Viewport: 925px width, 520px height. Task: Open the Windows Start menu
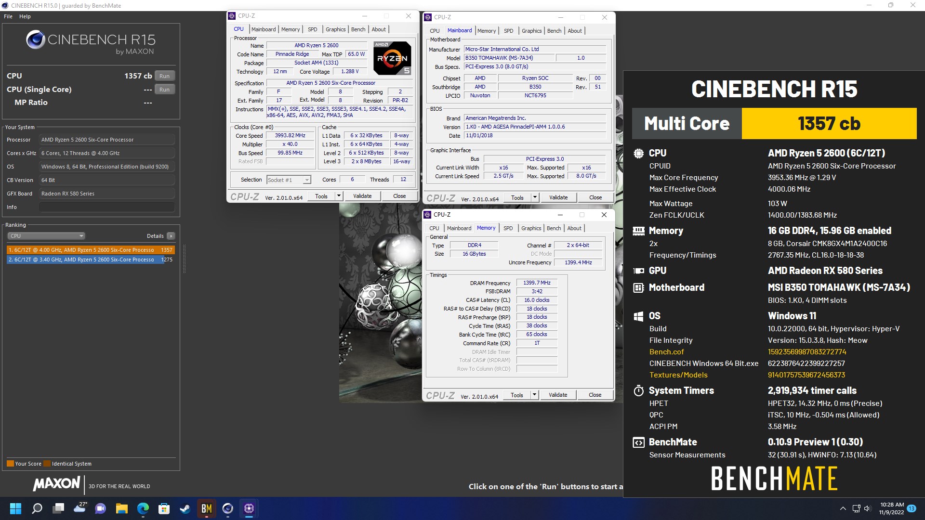15,508
